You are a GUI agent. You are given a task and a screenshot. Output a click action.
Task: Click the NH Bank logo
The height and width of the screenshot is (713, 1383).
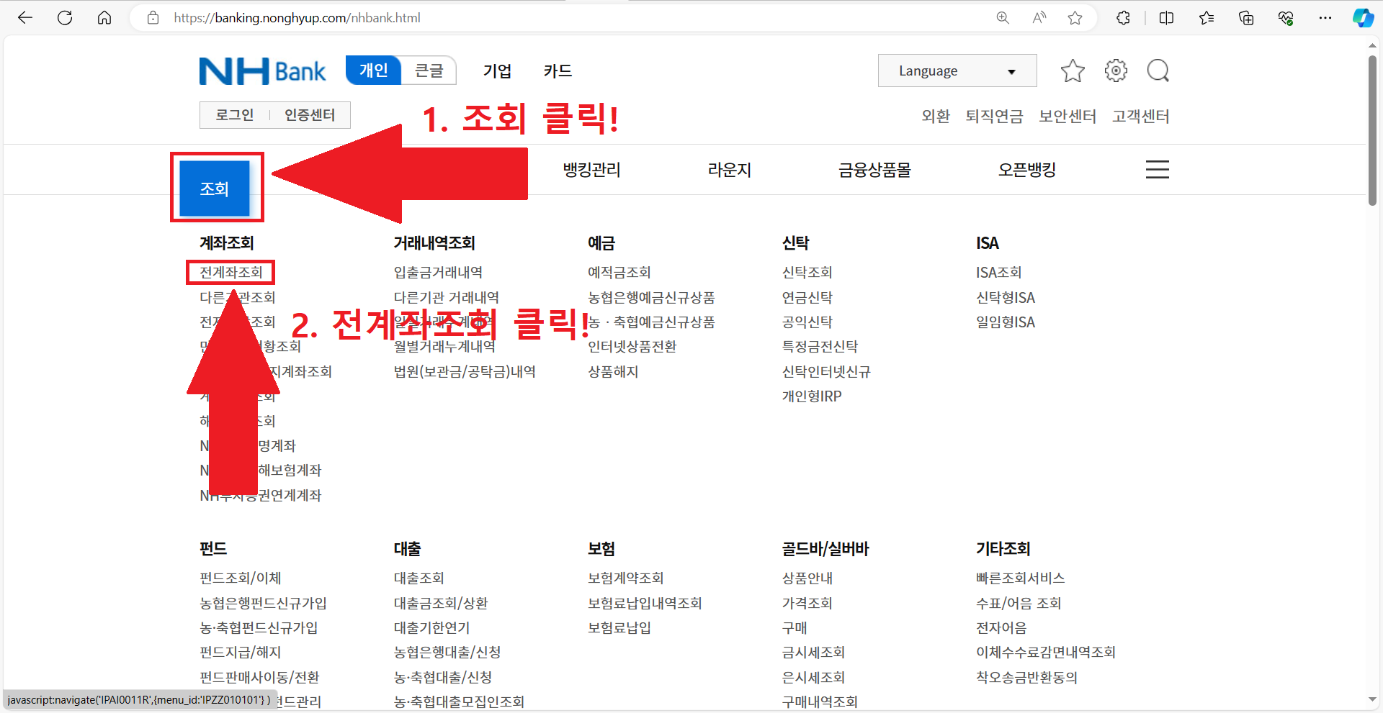click(262, 71)
